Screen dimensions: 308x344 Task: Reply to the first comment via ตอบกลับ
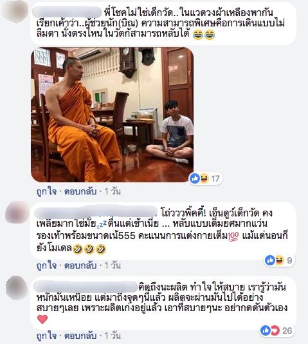[x=80, y=191]
